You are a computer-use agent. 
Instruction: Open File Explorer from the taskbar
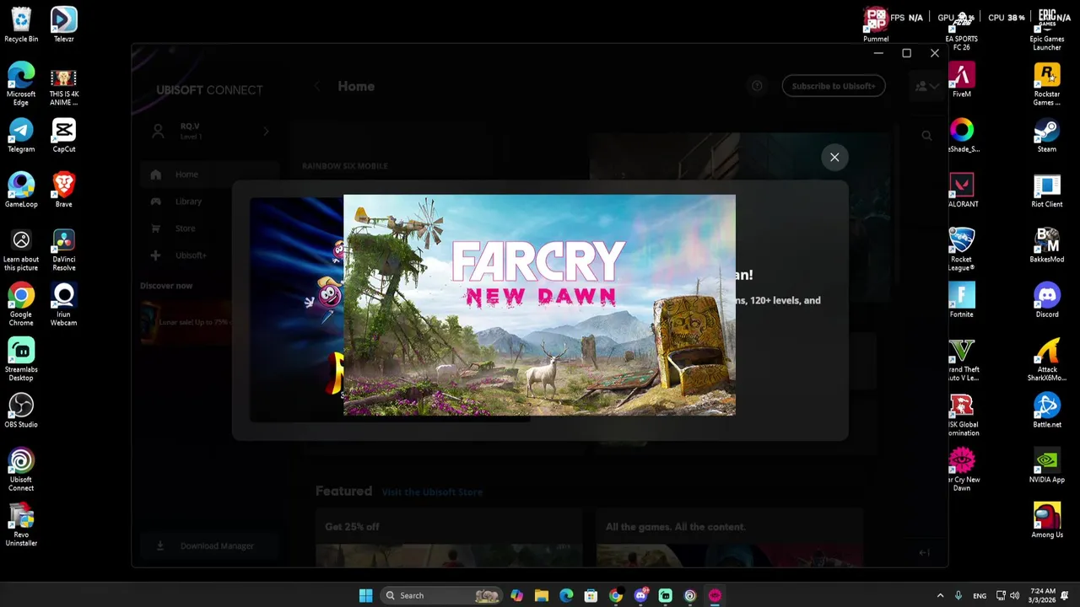[541, 595]
